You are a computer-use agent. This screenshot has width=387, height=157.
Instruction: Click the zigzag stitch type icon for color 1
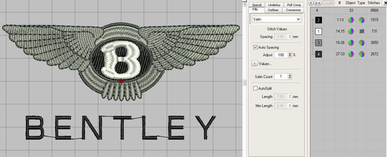(x=361, y=32)
